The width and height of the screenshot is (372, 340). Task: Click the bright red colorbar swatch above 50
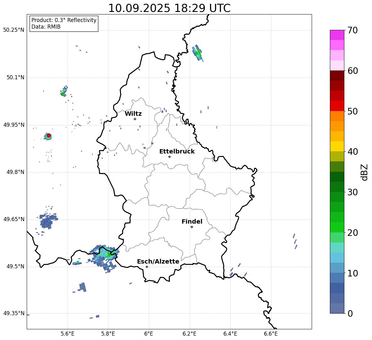[x=337, y=106]
